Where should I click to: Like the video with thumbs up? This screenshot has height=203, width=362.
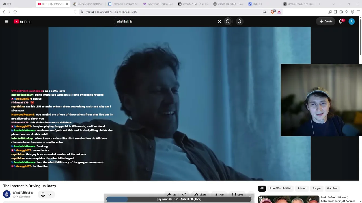coord(172,195)
